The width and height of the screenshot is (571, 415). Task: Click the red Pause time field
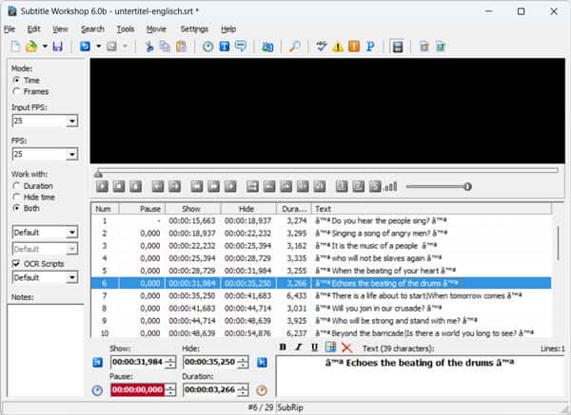point(138,389)
